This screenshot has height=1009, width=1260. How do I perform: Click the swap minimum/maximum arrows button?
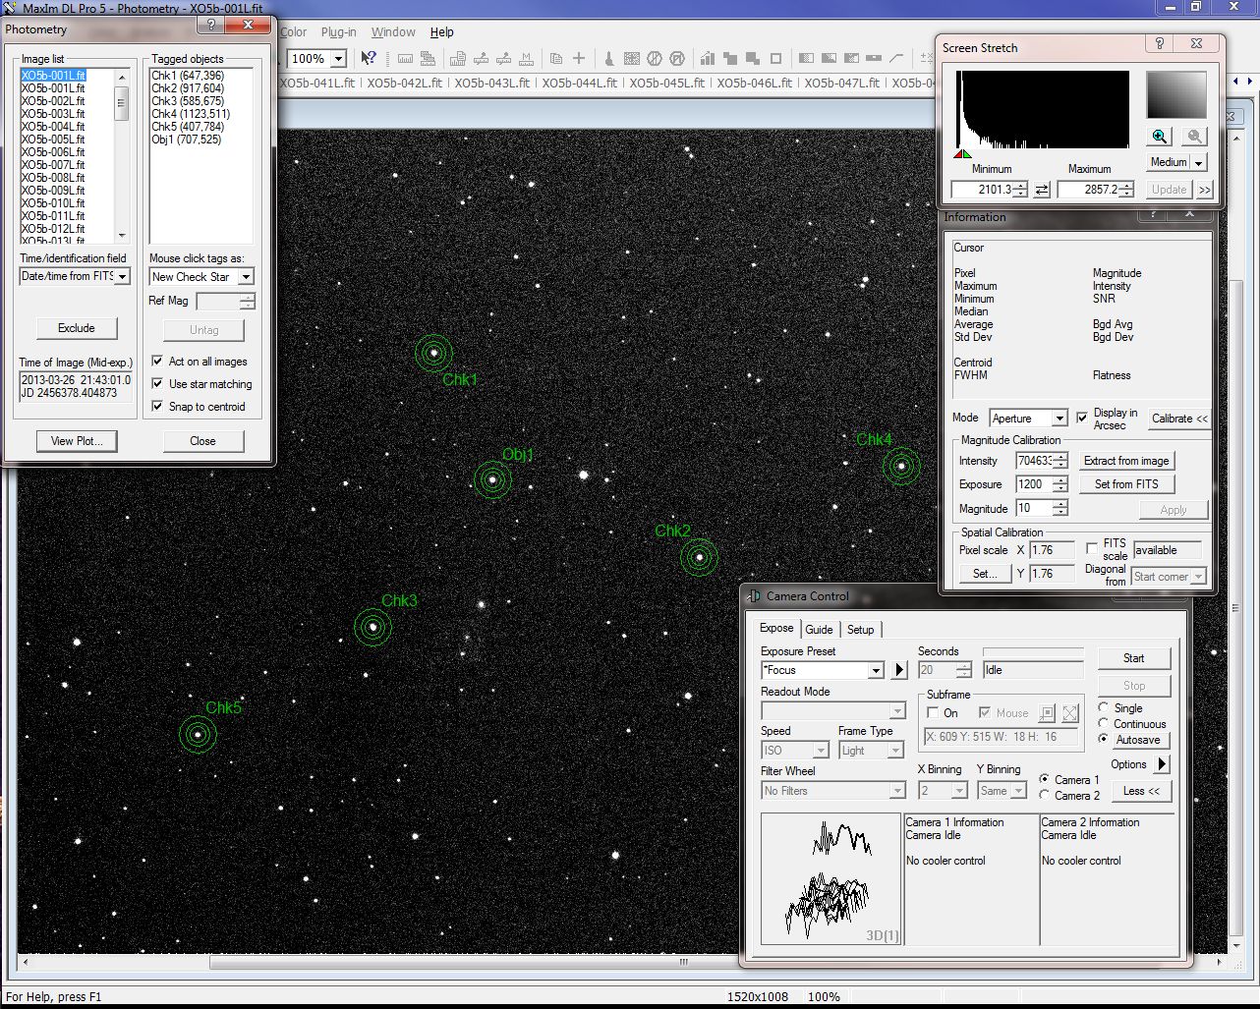tap(1043, 190)
